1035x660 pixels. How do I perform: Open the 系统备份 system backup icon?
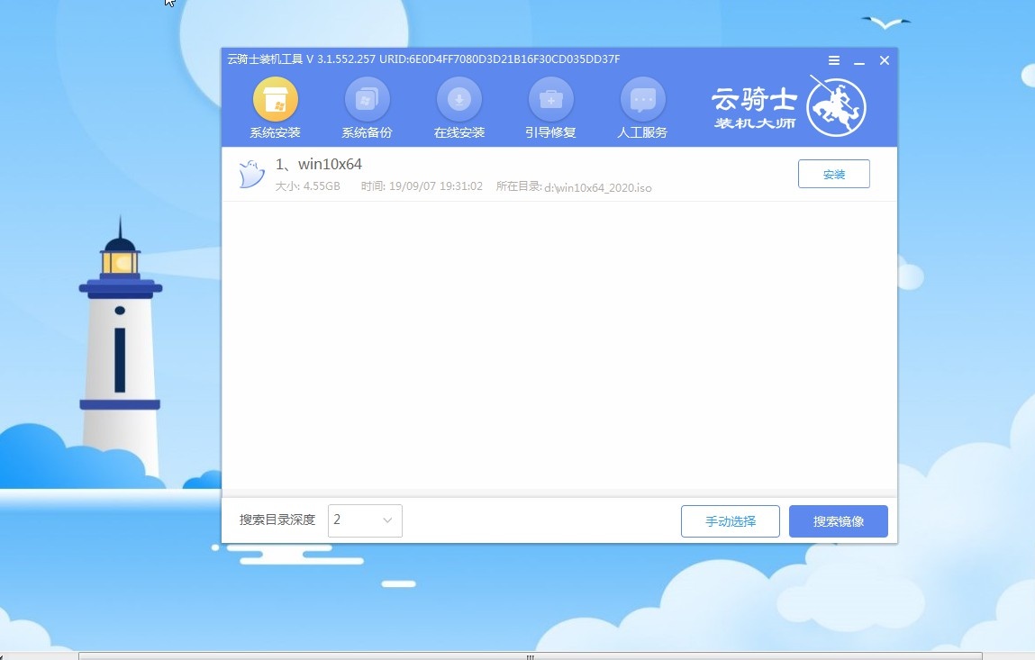(x=367, y=100)
